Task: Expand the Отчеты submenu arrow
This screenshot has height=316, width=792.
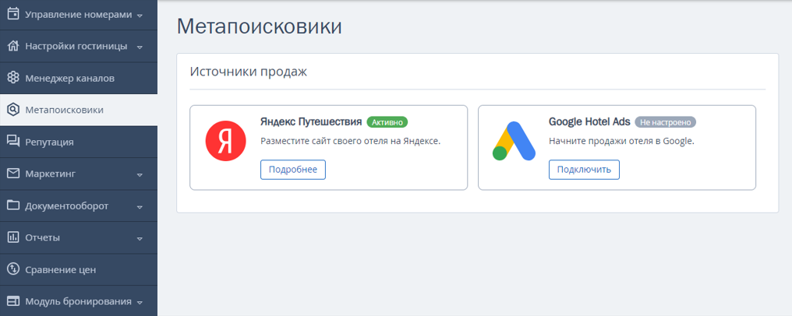Action: (x=140, y=238)
